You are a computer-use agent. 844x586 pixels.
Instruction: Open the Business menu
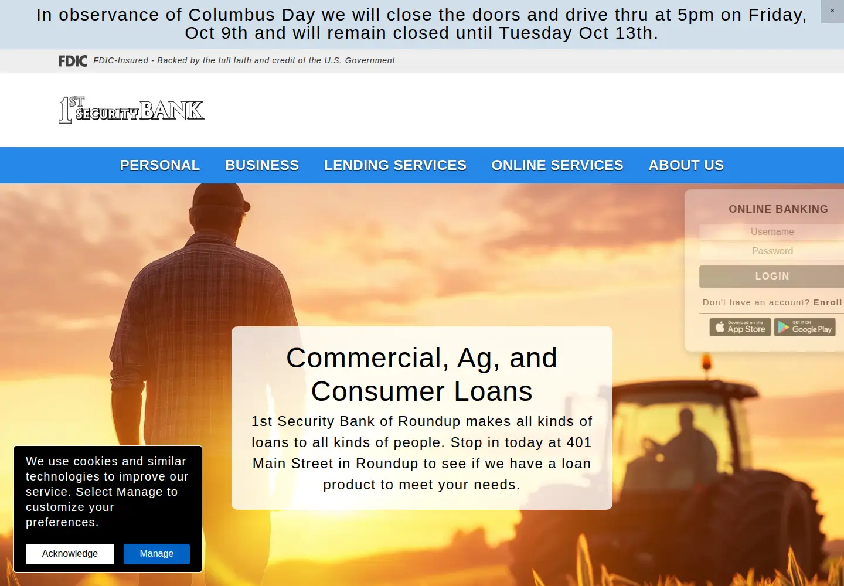point(262,165)
